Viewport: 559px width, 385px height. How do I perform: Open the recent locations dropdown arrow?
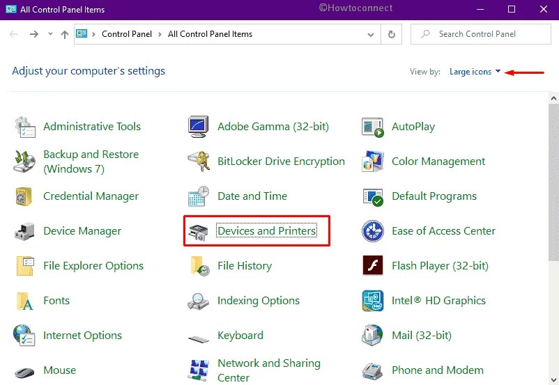click(x=50, y=34)
